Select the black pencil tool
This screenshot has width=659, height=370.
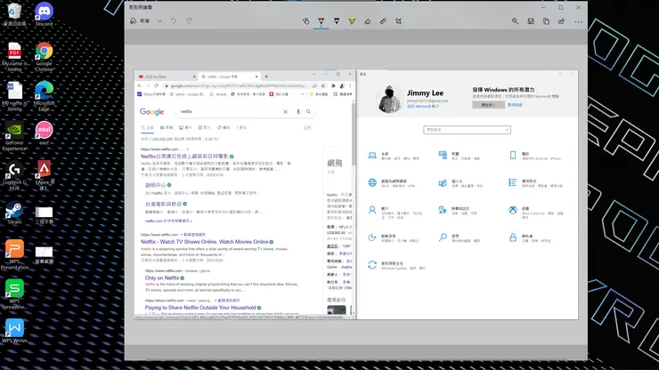click(337, 21)
